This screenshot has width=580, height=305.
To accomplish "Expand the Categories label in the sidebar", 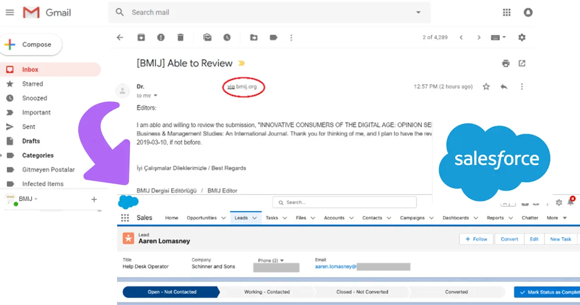I will 1,155.
